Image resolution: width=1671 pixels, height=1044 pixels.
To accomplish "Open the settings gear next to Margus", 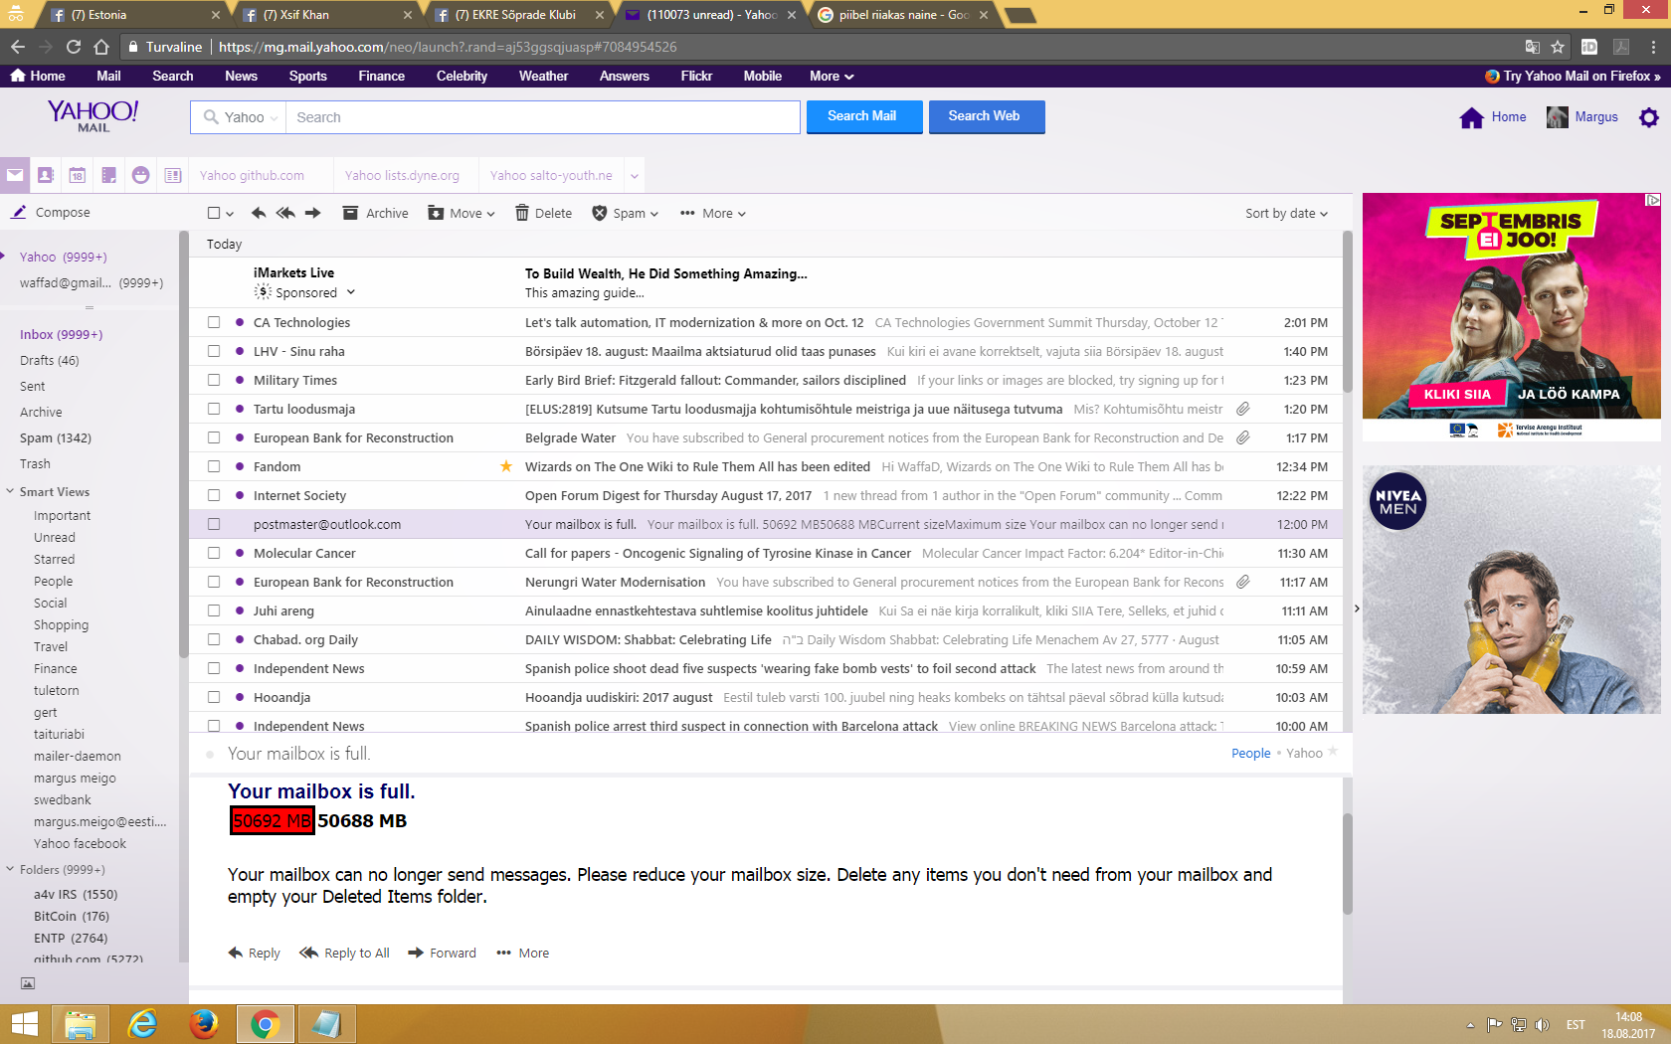I will tap(1648, 117).
